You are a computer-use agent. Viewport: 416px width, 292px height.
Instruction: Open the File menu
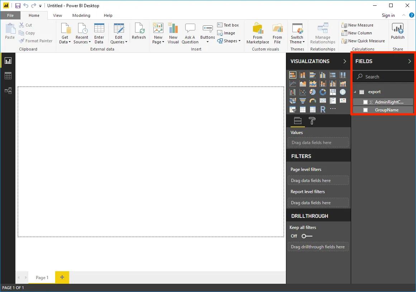point(10,15)
